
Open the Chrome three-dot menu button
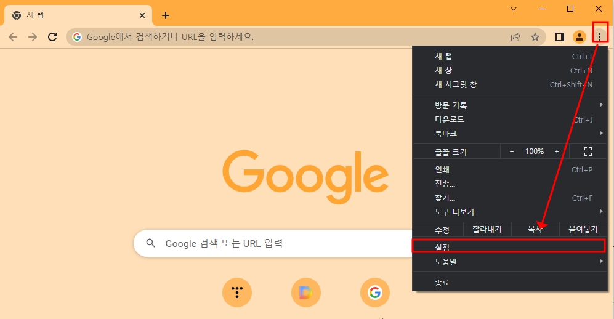[x=599, y=37]
